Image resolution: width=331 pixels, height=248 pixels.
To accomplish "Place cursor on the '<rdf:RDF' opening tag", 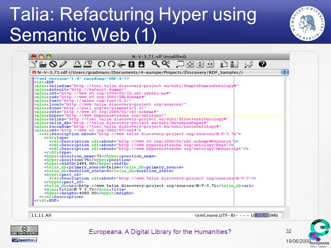I will pos(44,82).
